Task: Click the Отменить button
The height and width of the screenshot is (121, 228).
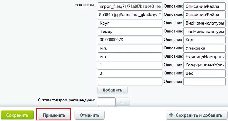Action: (90, 115)
